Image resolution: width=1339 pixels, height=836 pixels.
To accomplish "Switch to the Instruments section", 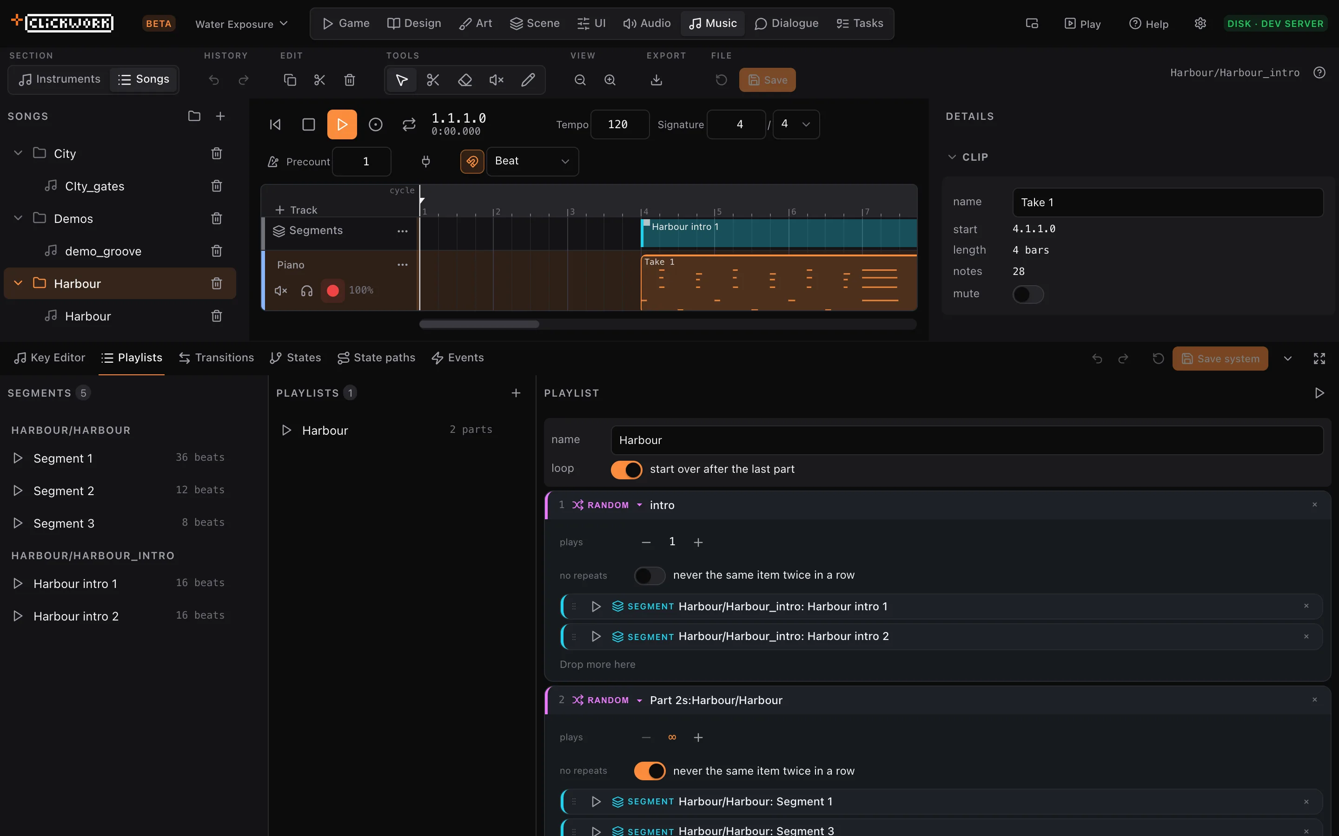I will tap(60, 79).
